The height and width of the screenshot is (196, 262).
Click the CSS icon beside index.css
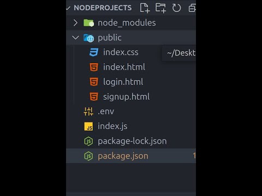pyautogui.click(x=94, y=52)
